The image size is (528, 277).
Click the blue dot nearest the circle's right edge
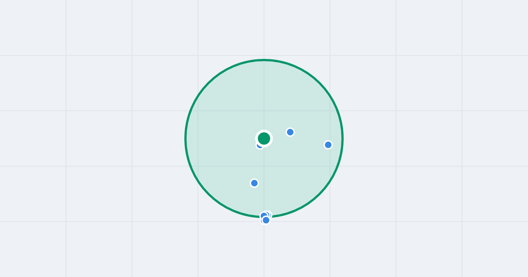[x=328, y=145]
